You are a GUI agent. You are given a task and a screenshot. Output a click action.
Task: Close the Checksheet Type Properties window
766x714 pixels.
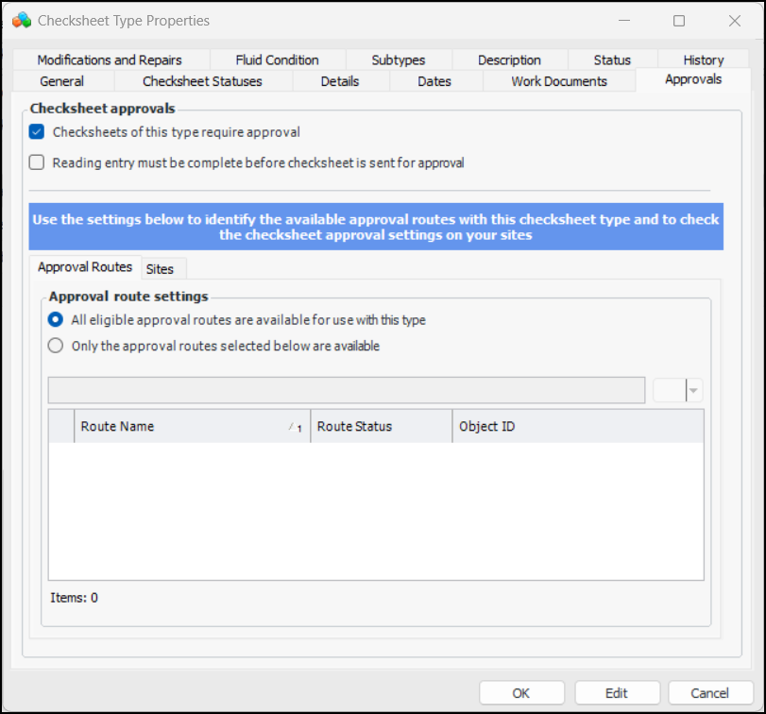point(734,20)
